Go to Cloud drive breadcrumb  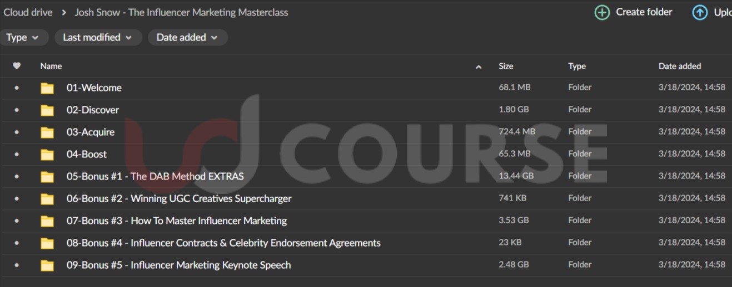click(x=28, y=12)
